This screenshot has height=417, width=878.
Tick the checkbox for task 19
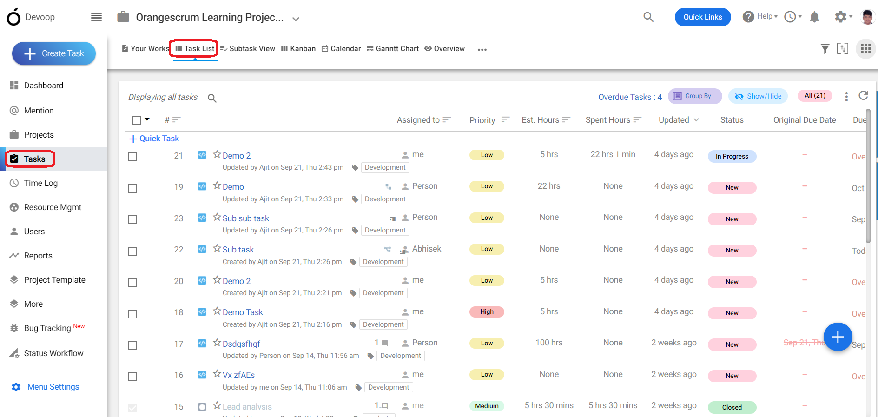point(133,188)
